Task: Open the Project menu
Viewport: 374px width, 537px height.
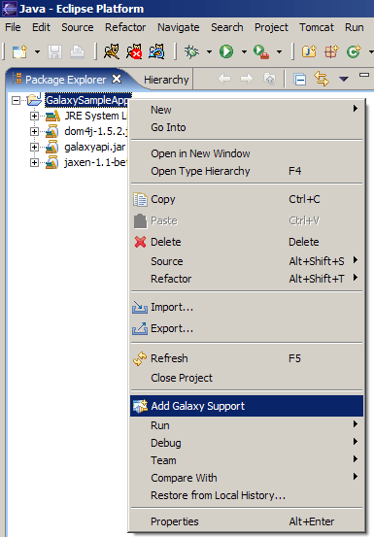Action: coord(271,27)
